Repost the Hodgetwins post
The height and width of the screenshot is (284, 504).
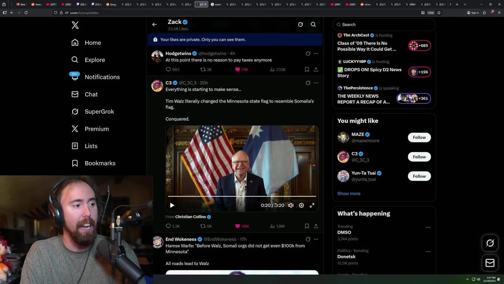pos(206,69)
